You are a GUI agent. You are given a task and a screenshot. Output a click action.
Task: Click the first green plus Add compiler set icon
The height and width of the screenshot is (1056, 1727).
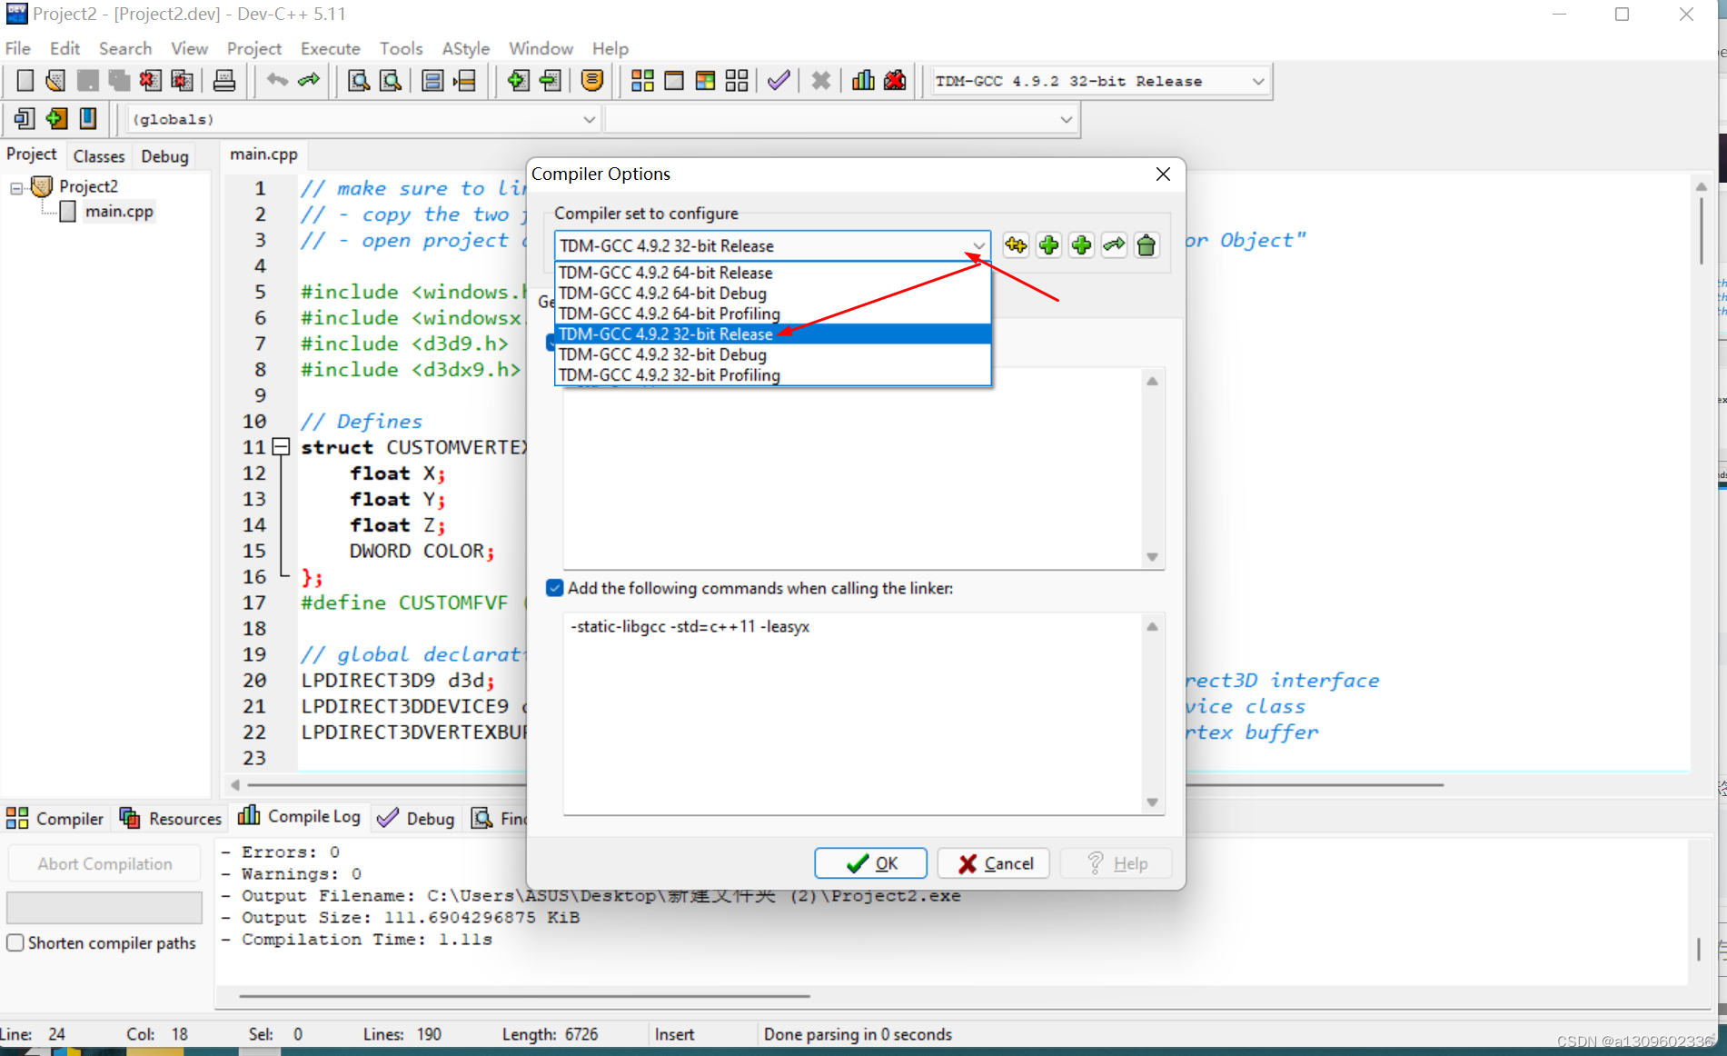point(1048,245)
